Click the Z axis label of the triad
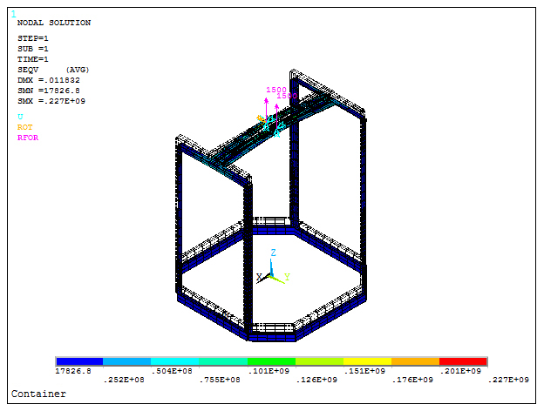Image resolution: width=544 pixels, height=411 pixels. coord(274,253)
